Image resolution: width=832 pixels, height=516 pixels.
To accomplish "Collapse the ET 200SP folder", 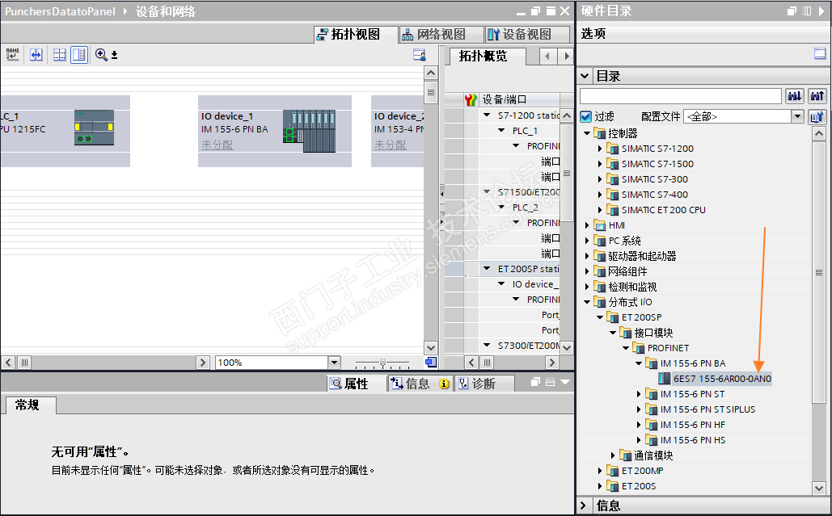I will (600, 317).
